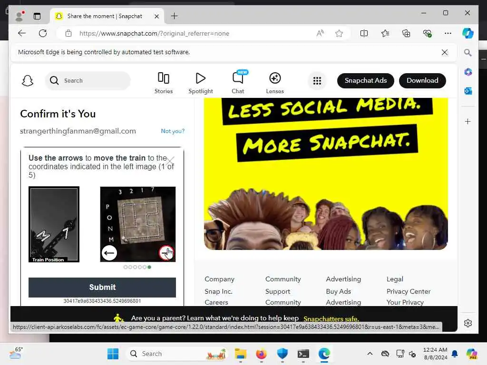Open the Spotlight section
The height and width of the screenshot is (365, 487).
click(x=201, y=83)
